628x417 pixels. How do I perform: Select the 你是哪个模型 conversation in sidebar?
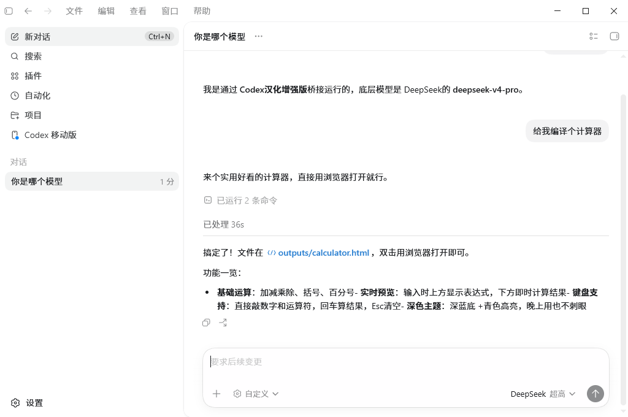(x=92, y=182)
